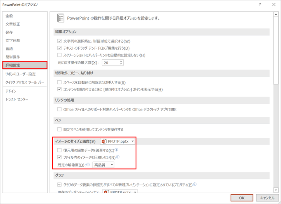Click info icon beside 既定の解像度
Image resolution: width=281 pixels, height=204 pixels.
pos(88,164)
